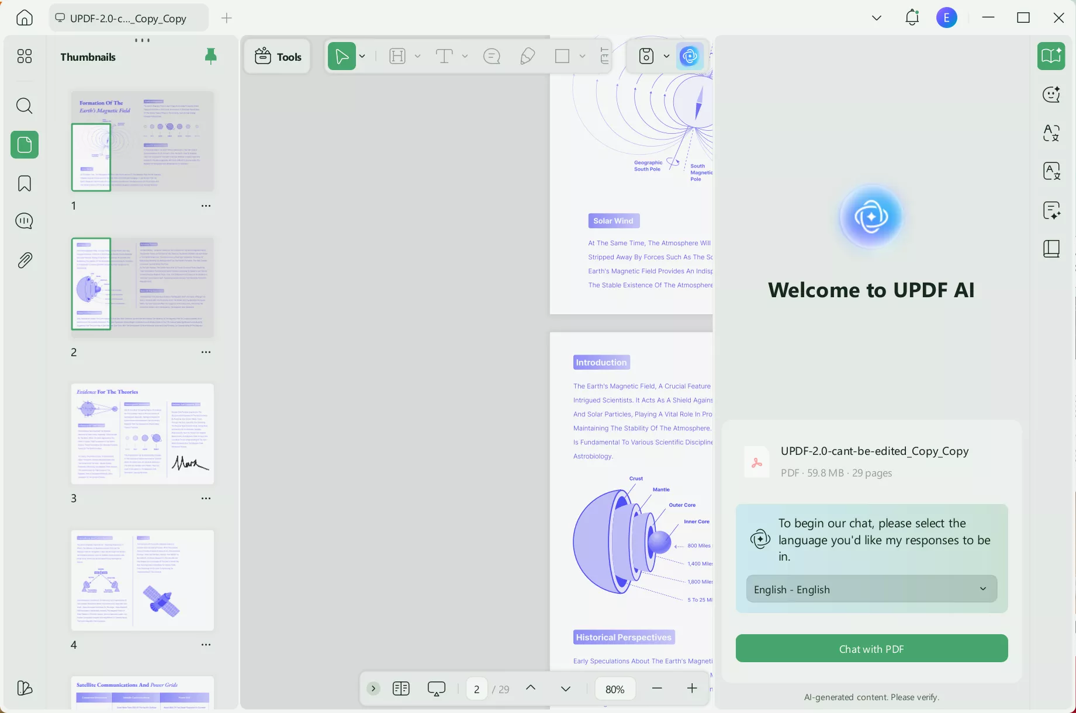Viewport: 1076px width, 713px height.
Task: Open the search panel icon
Action: click(25, 106)
